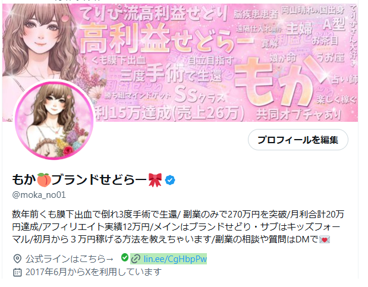Click the display name もかブランドせどらー
The height and width of the screenshot is (287, 368).
pos(87,180)
